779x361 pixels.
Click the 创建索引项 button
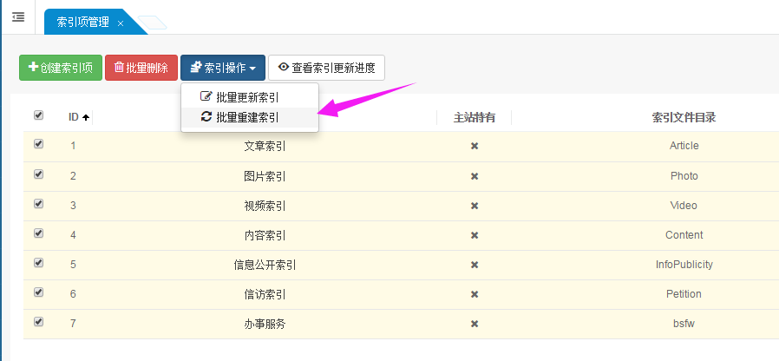61,67
